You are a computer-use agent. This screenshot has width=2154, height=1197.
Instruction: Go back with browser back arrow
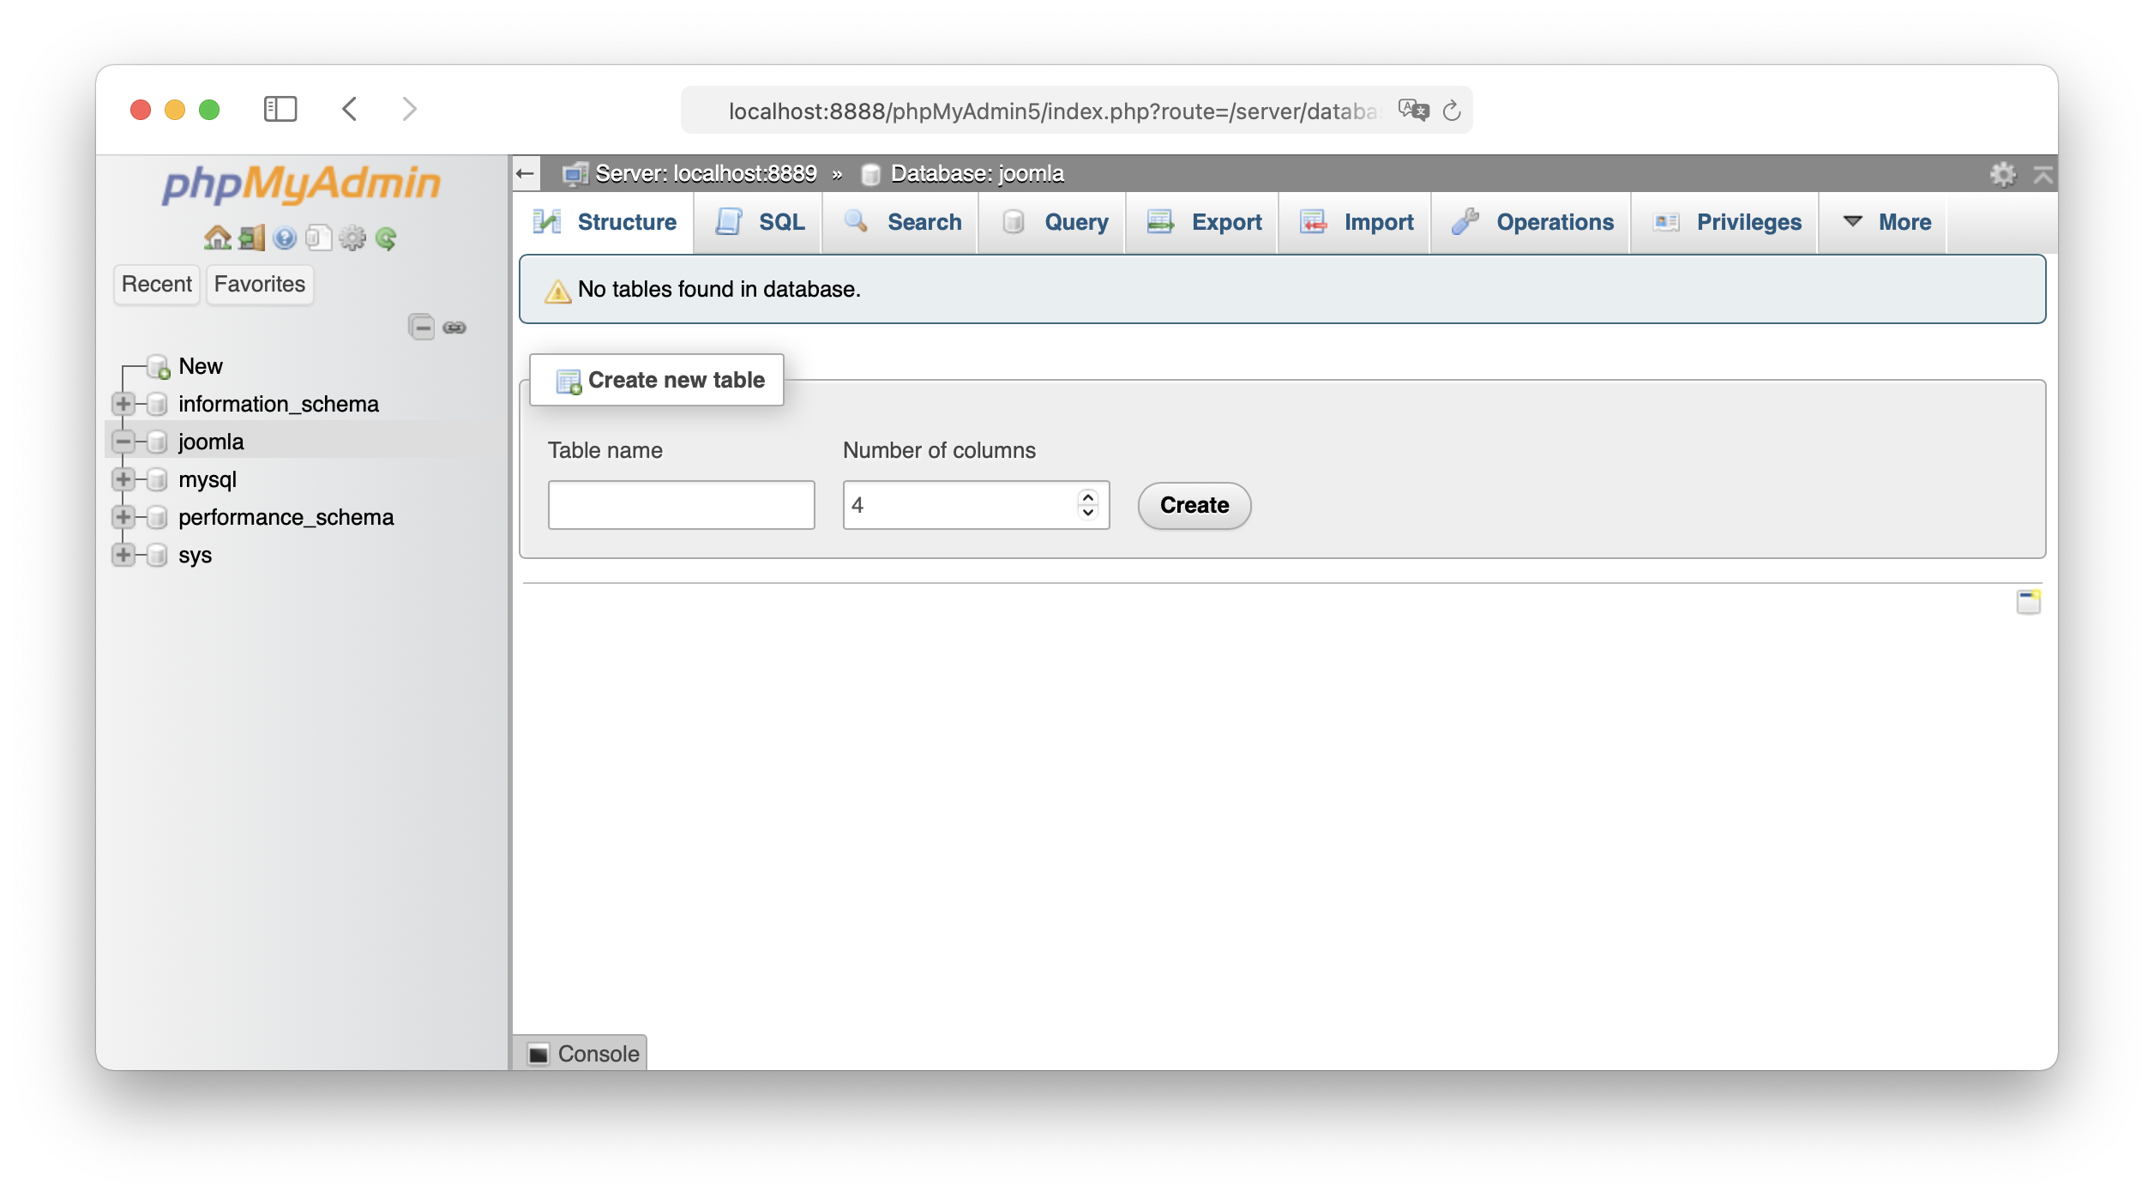point(349,109)
